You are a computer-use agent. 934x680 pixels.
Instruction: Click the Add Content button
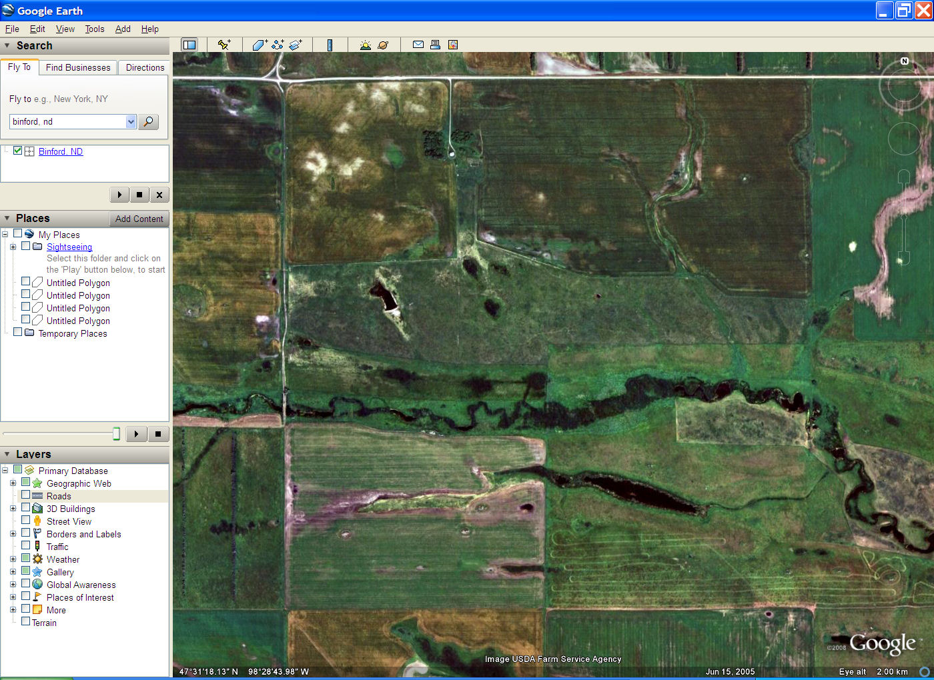[139, 219]
